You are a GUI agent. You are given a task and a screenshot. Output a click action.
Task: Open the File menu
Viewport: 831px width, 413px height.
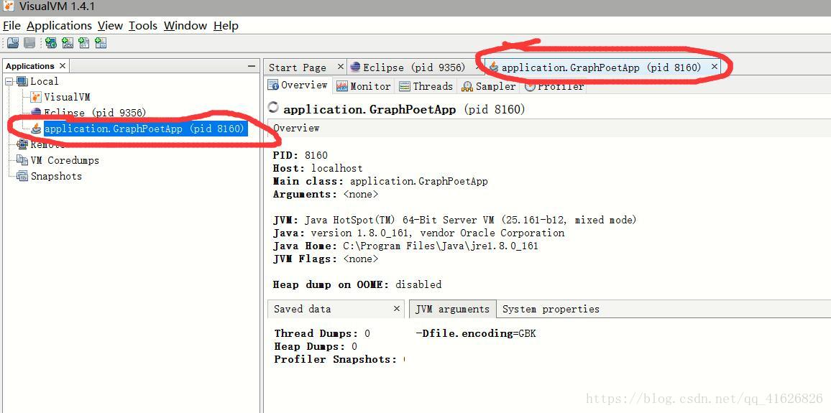coord(12,25)
